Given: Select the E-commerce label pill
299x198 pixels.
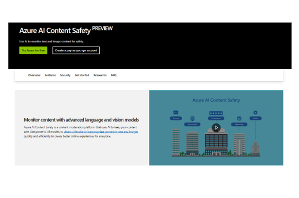Looking at the screenshot, I should pyautogui.click(x=216, y=118).
